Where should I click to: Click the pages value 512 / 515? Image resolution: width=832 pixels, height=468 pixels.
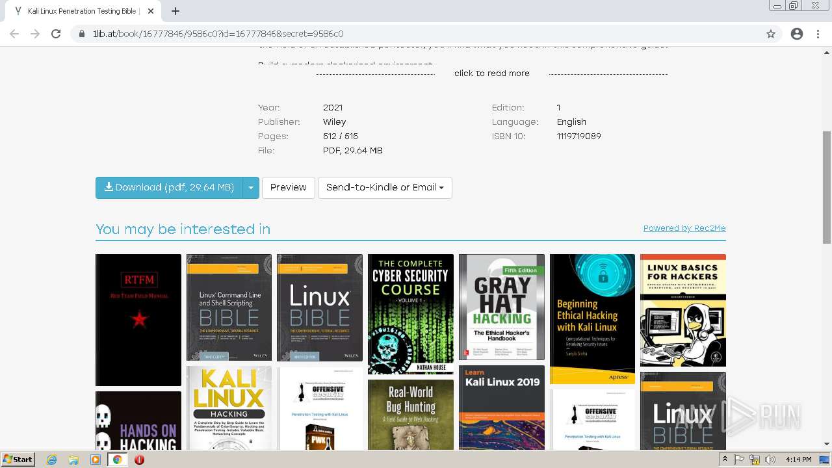tap(340, 136)
